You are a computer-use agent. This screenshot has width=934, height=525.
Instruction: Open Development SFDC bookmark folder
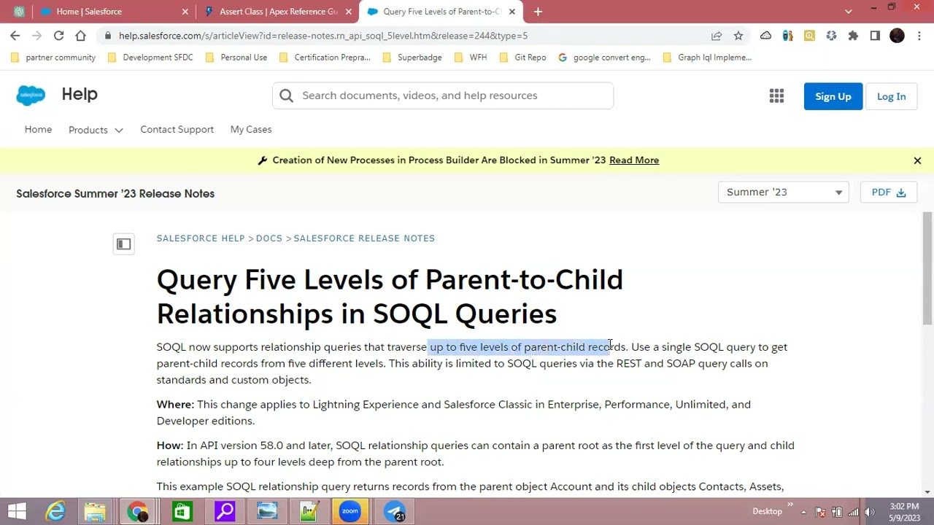150,58
